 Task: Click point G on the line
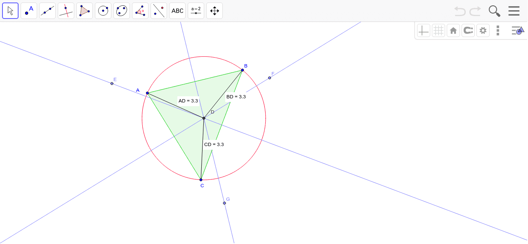[224, 203]
